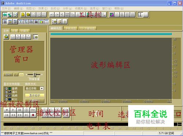Open the 选项 menu
Screen dimensions: 183x136
[x=94, y=8]
